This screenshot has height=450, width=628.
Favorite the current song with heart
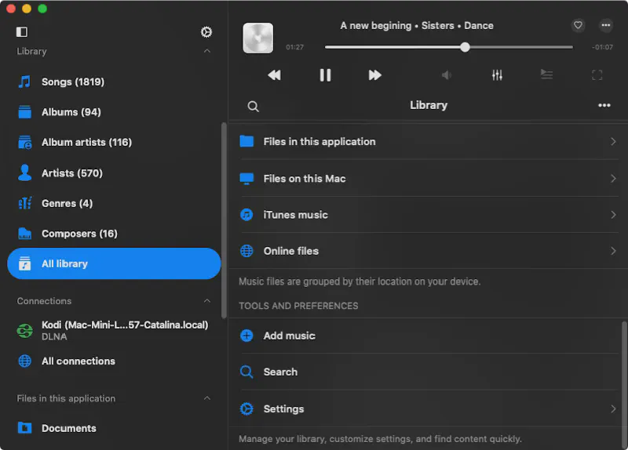(578, 26)
